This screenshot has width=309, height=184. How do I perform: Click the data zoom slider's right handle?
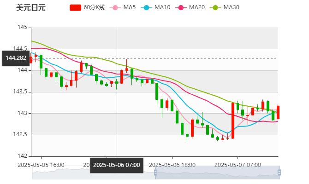coord(279,173)
